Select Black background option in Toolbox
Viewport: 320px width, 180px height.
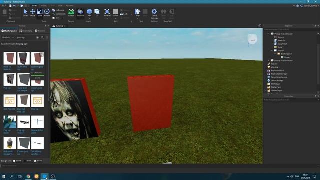click(x=28, y=161)
